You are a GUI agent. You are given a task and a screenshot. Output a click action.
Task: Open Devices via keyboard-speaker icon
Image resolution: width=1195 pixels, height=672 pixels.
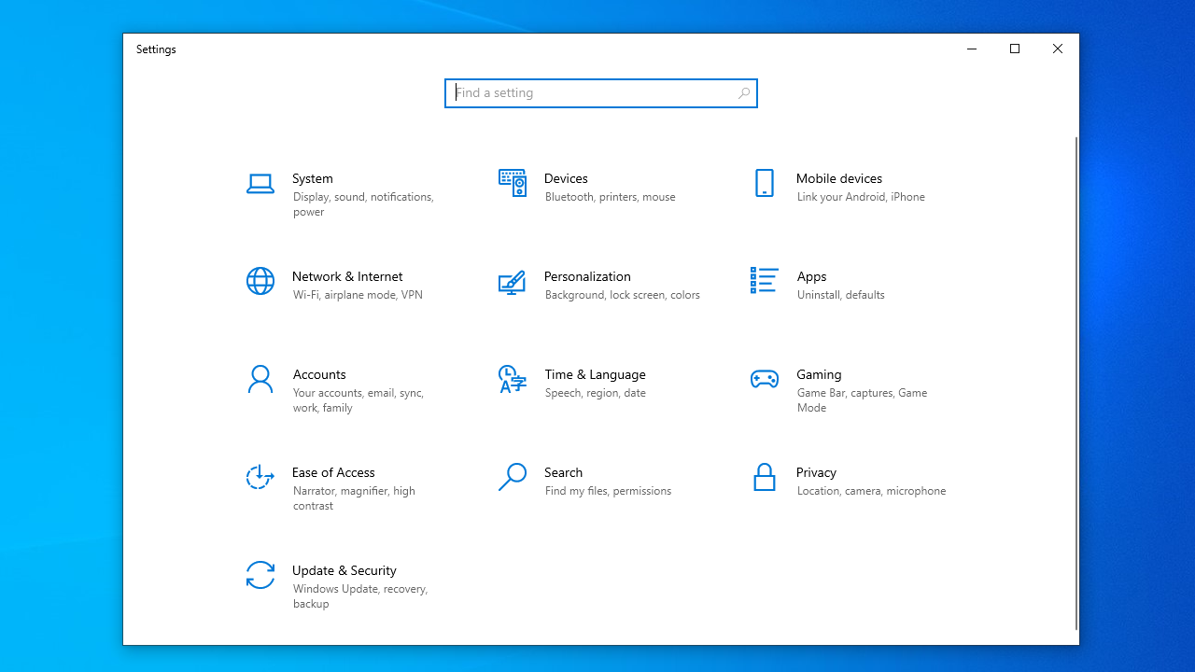click(x=512, y=183)
